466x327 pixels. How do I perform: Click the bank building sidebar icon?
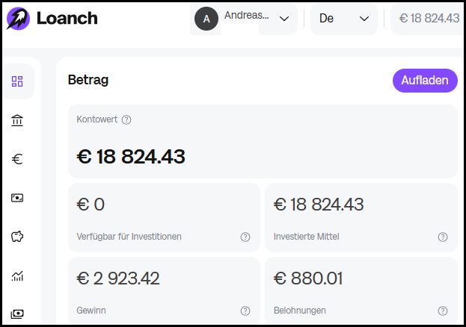17,120
